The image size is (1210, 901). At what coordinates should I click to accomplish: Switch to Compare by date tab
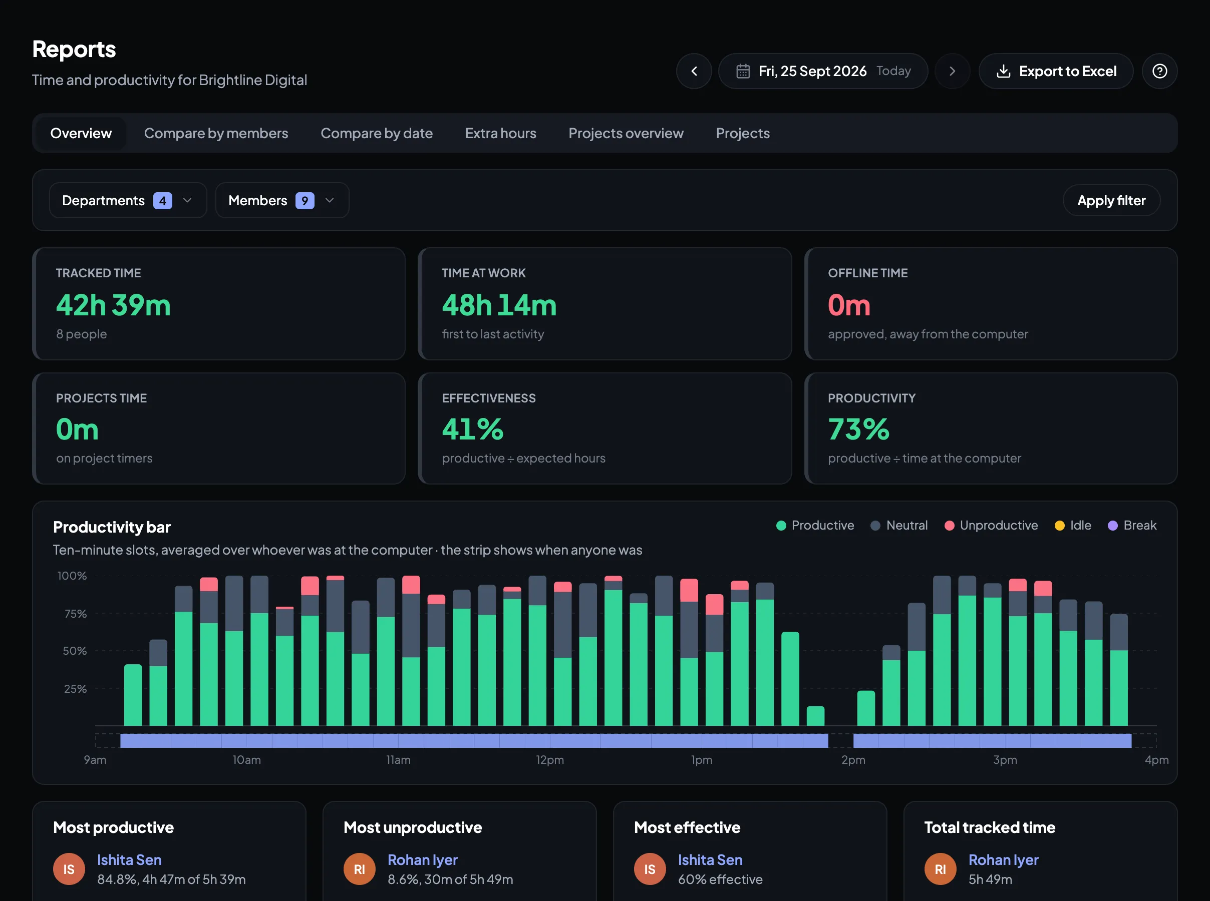377,133
